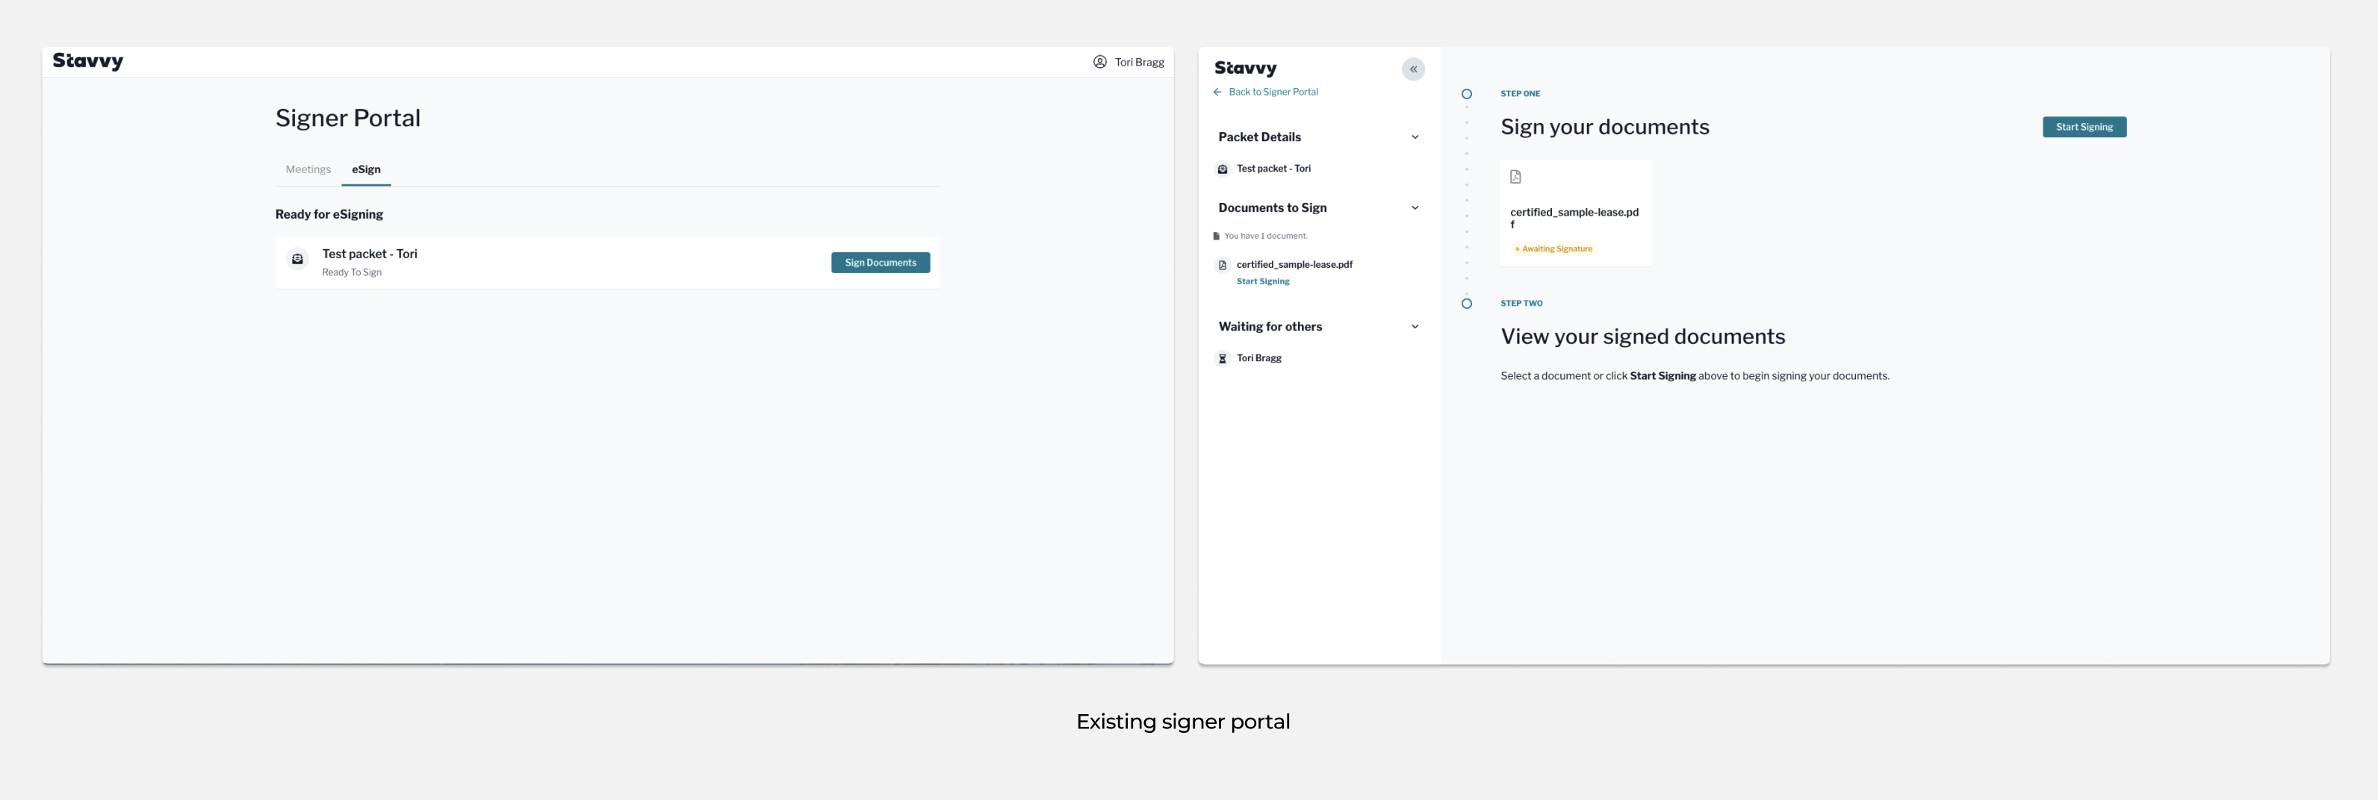
Task: Open certified_sample-lease.pdf in the sidebar list
Action: point(1294,265)
